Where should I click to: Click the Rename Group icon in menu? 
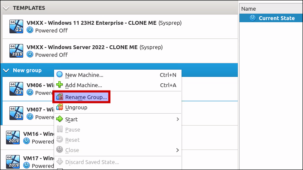(x=60, y=97)
